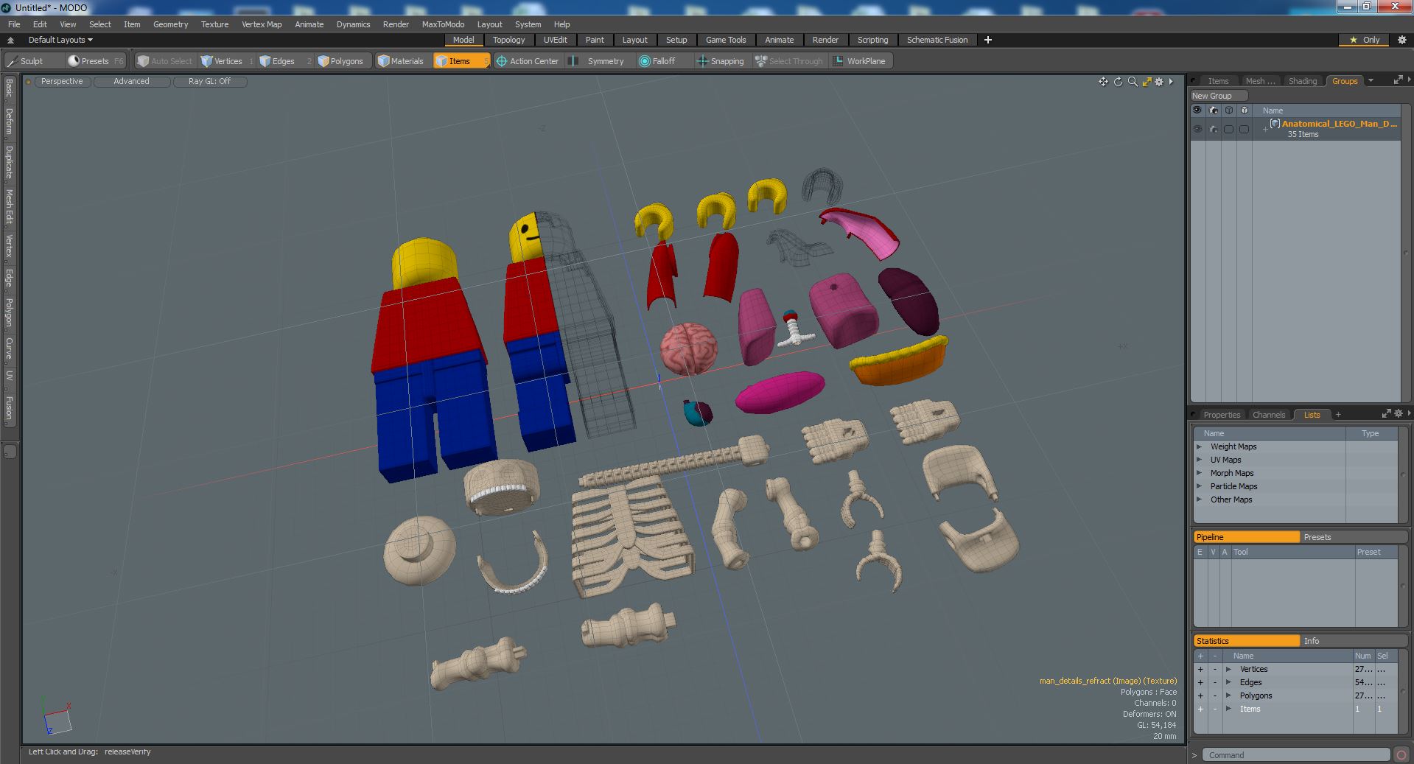Select the Items mode button
Viewport: 1414px width, 764px height.
pos(461,61)
